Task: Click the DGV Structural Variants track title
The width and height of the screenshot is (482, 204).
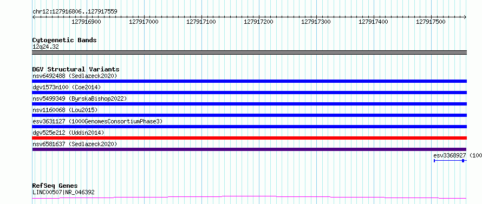Action: [76, 69]
